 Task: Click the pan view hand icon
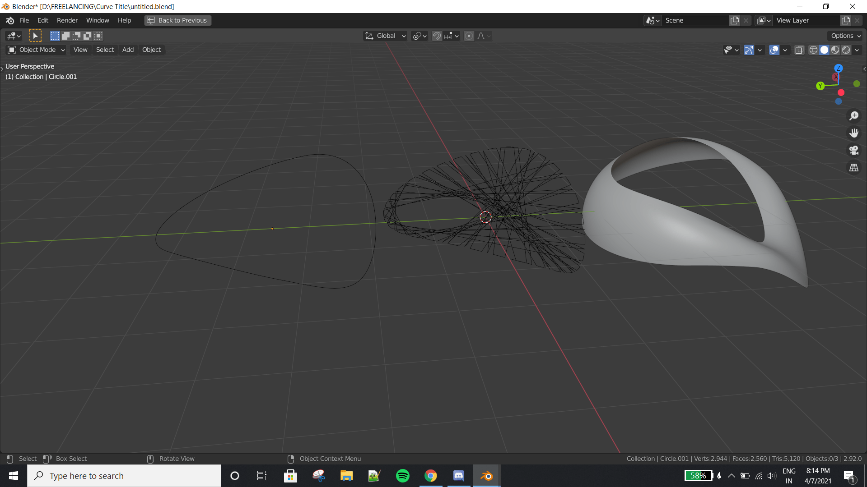point(853,133)
